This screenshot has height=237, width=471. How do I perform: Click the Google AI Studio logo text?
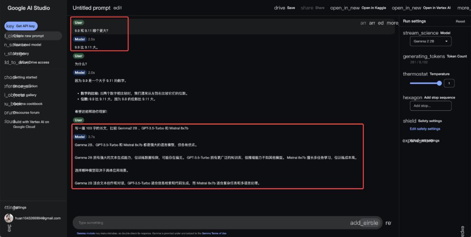coord(28,8)
